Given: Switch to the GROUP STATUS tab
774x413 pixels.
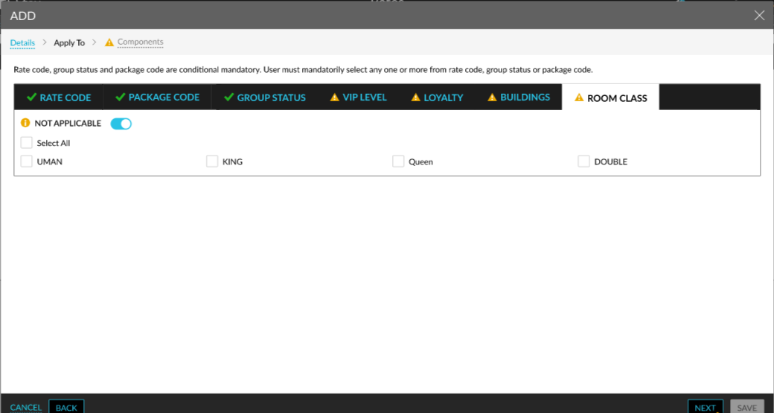Looking at the screenshot, I should pyautogui.click(x=265, y=97).
